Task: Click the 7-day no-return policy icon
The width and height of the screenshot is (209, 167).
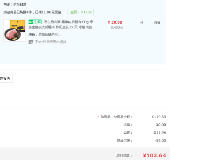Action: click(x=31, y=42)
